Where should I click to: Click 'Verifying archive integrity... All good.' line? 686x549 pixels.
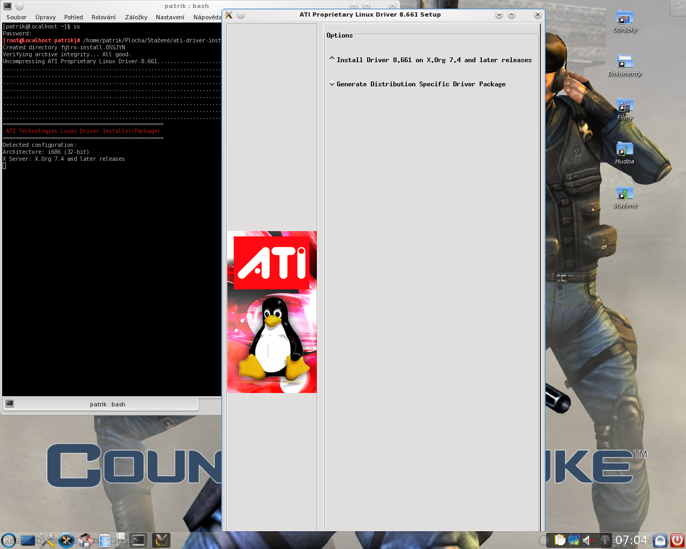pyautogui.click(x=67, y=54)
